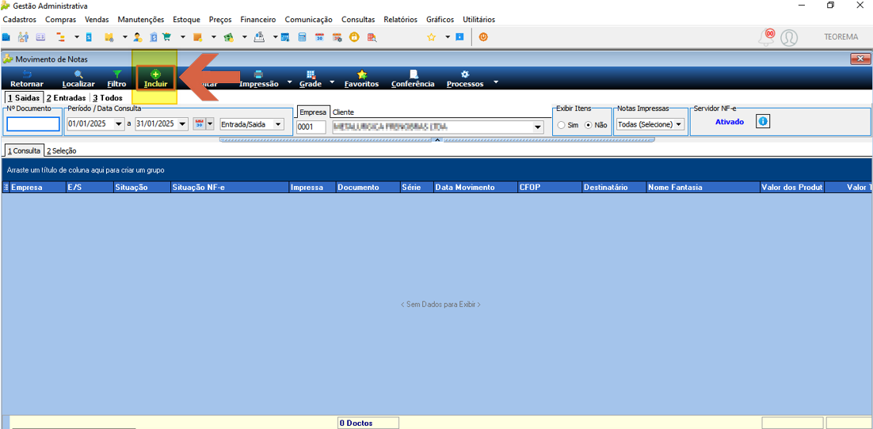The width and height of the screenshot is (873, 429).
Task: Click the calendar with gear toolbar icon
Action: [x=337, y=37]
